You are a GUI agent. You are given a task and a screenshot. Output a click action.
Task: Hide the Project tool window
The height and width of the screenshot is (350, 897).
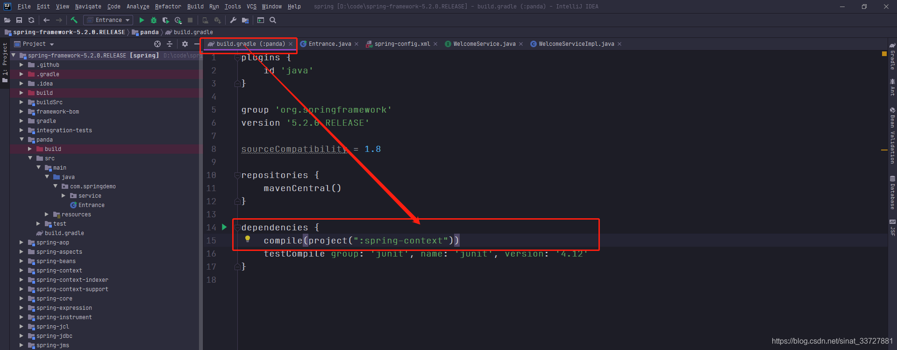[x=197, y=44]
